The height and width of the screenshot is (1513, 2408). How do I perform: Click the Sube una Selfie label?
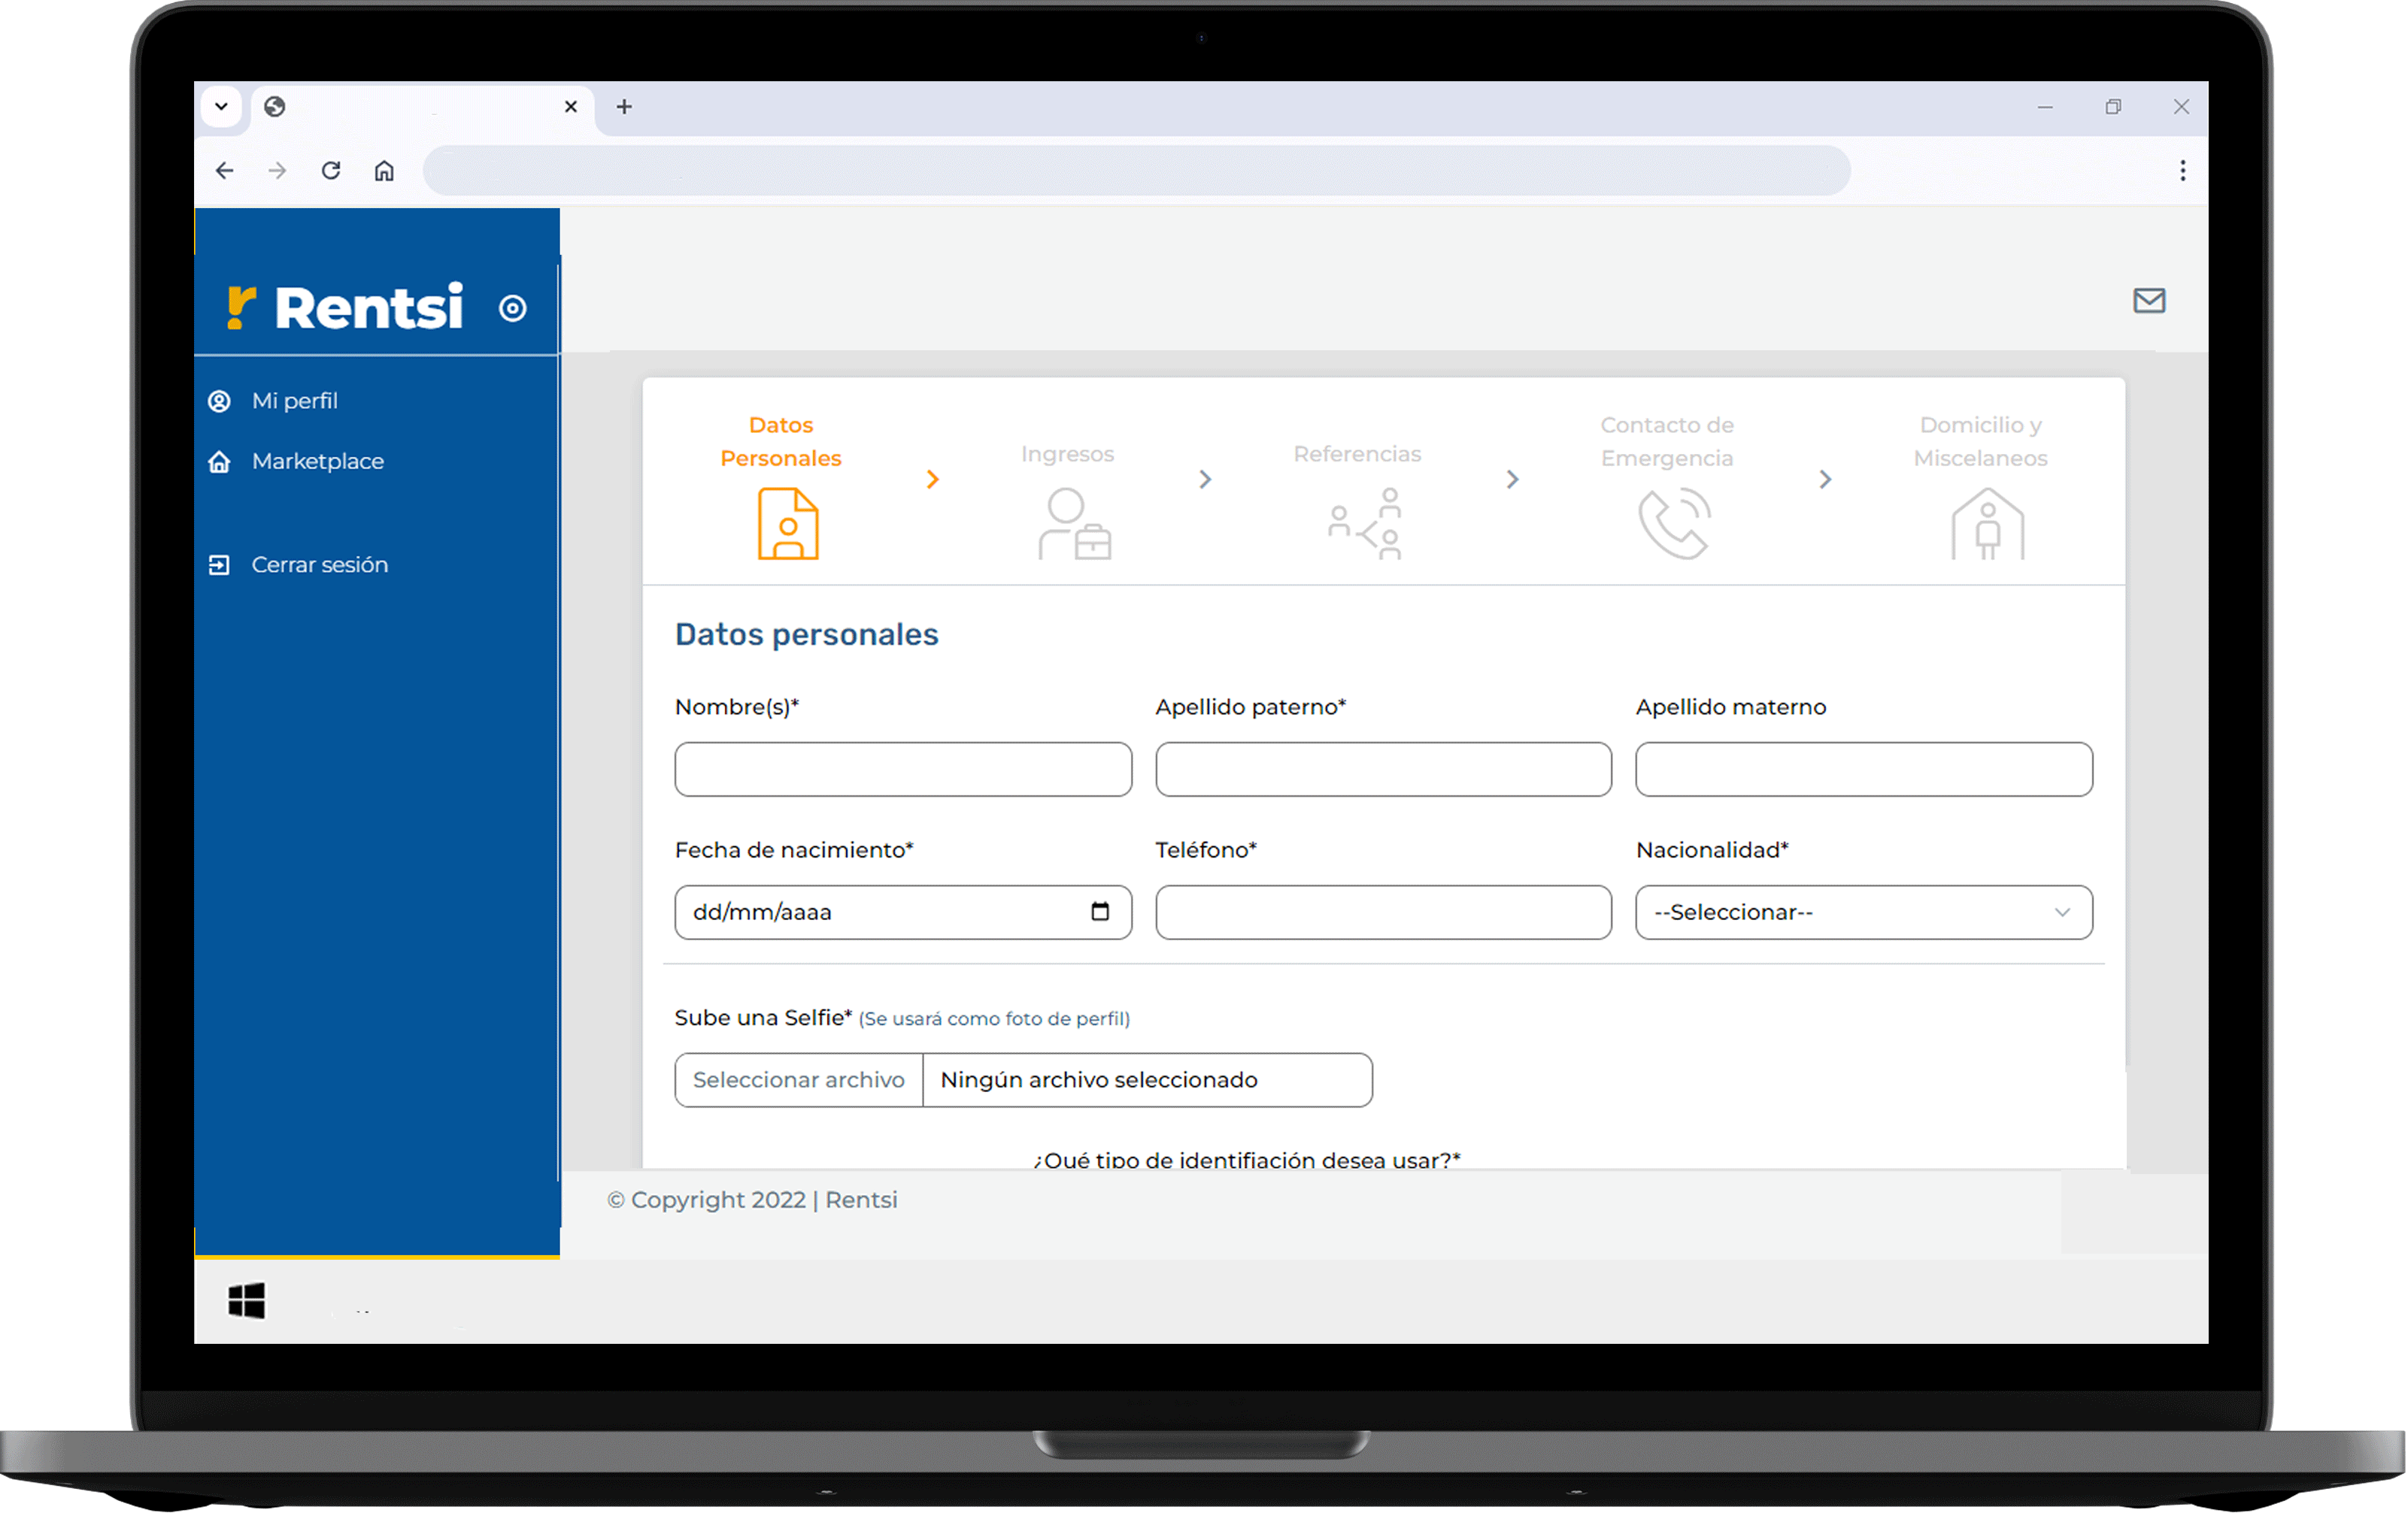(763, 1018)
